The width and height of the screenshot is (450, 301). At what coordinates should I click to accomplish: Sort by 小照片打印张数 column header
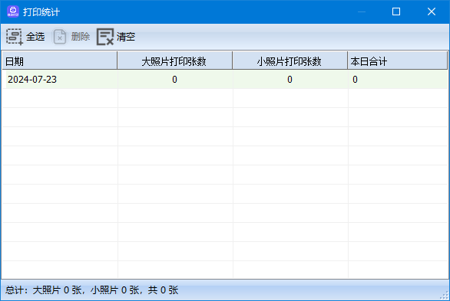tap(290, 61)
